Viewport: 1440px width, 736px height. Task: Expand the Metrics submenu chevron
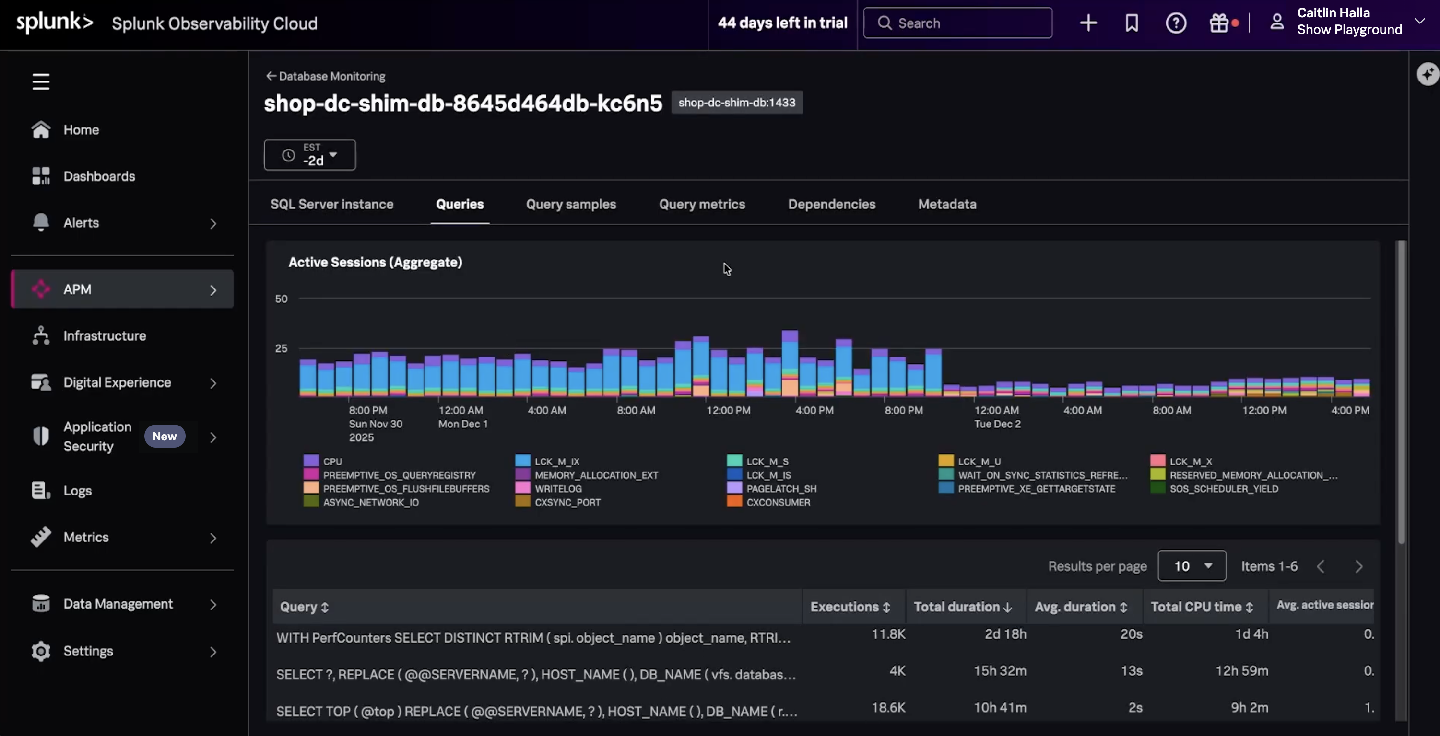coord(213,538)
